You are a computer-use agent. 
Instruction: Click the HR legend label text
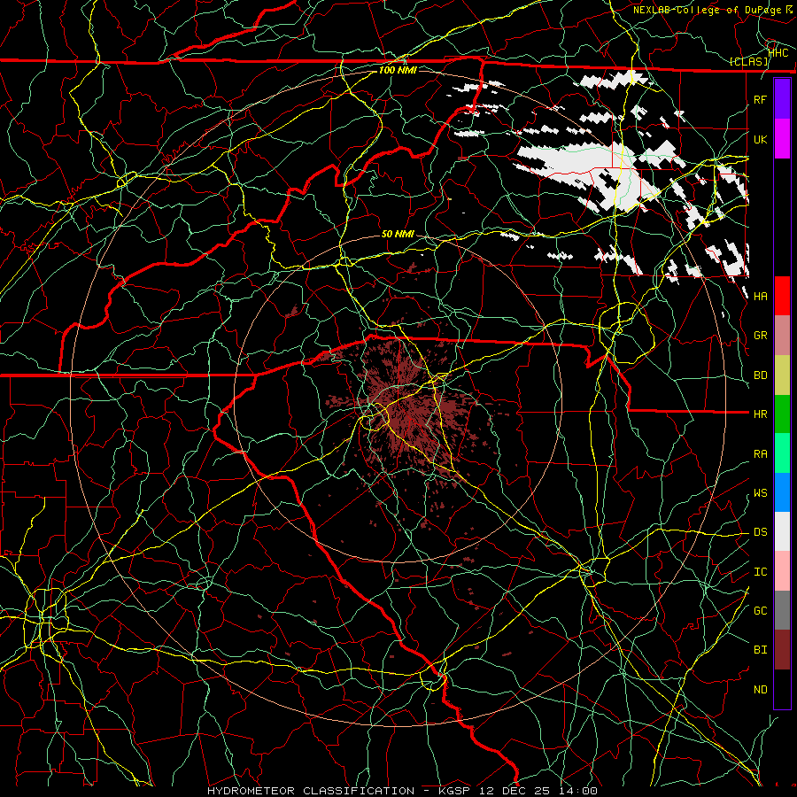click(761, 414)
